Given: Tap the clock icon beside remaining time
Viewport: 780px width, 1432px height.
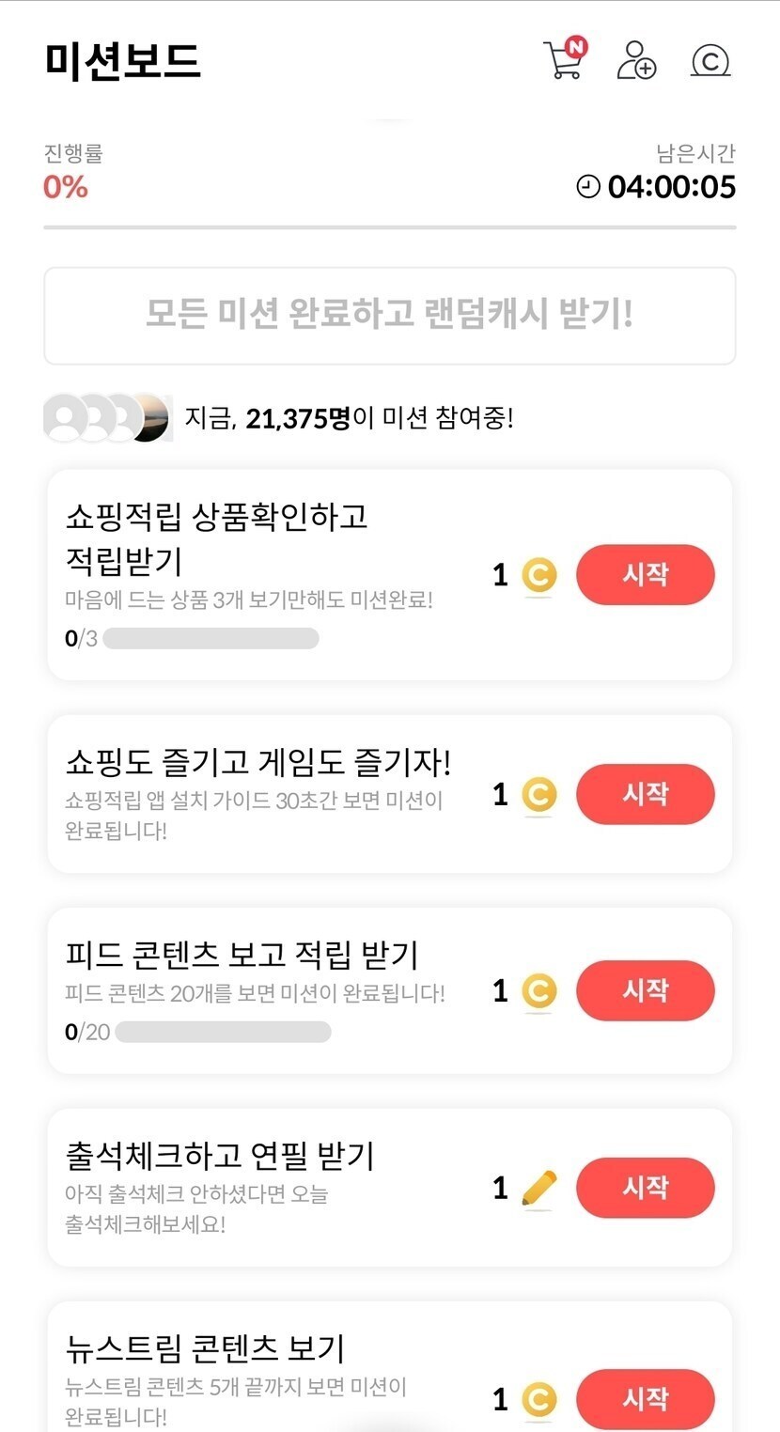Looking at the screenshot, I should pos(588,187).
